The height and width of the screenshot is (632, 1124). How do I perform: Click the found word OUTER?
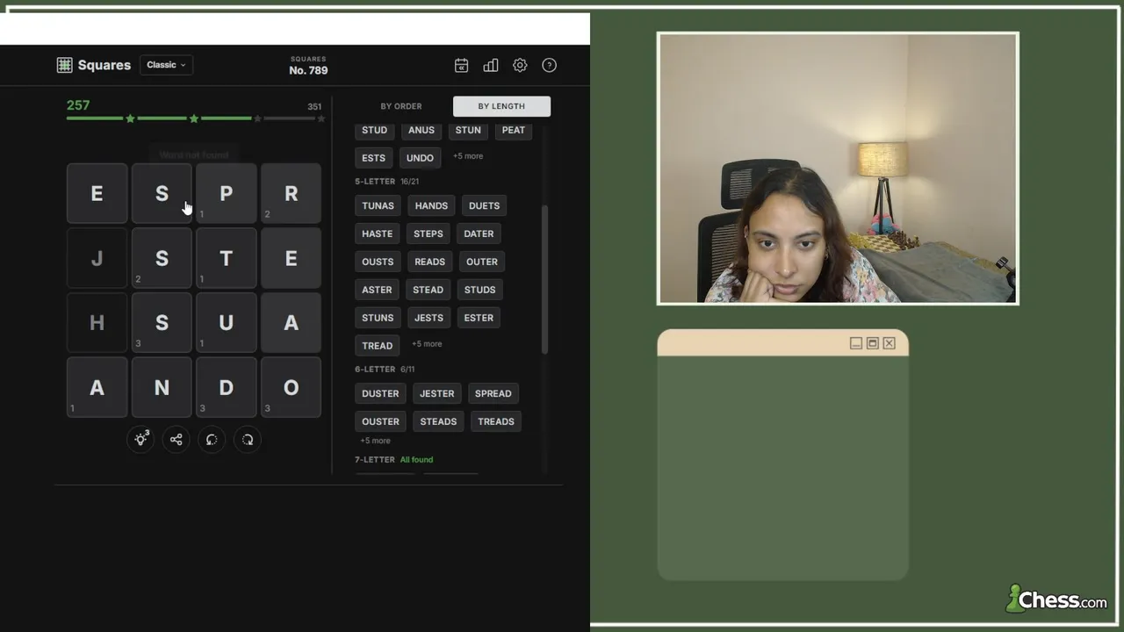pos(482,262)
